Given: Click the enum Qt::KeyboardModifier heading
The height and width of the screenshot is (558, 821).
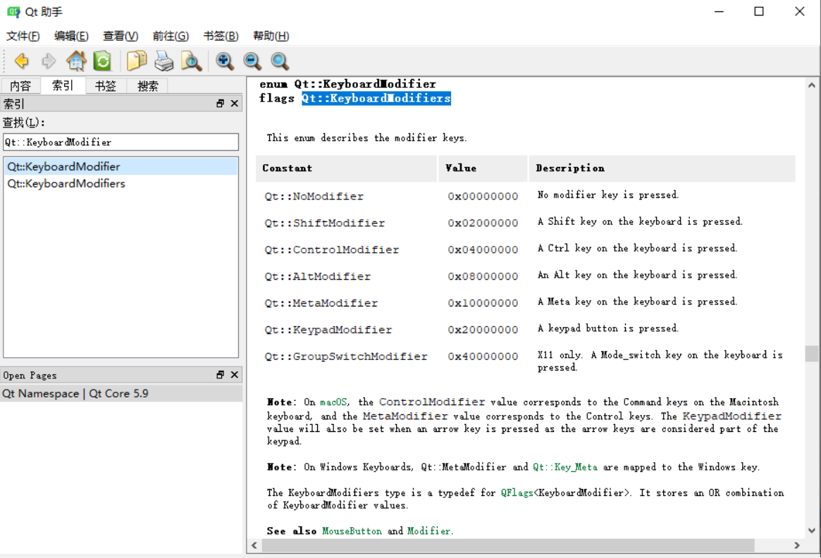Looking at the screenshot, I should pyautogui.click(x=347, y=84).
